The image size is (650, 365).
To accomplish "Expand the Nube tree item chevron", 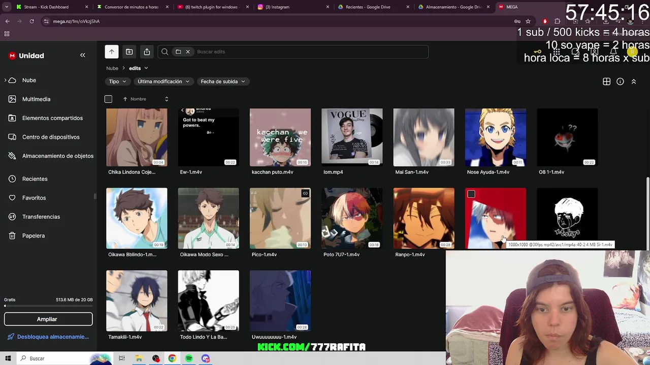I will point(6,80).
